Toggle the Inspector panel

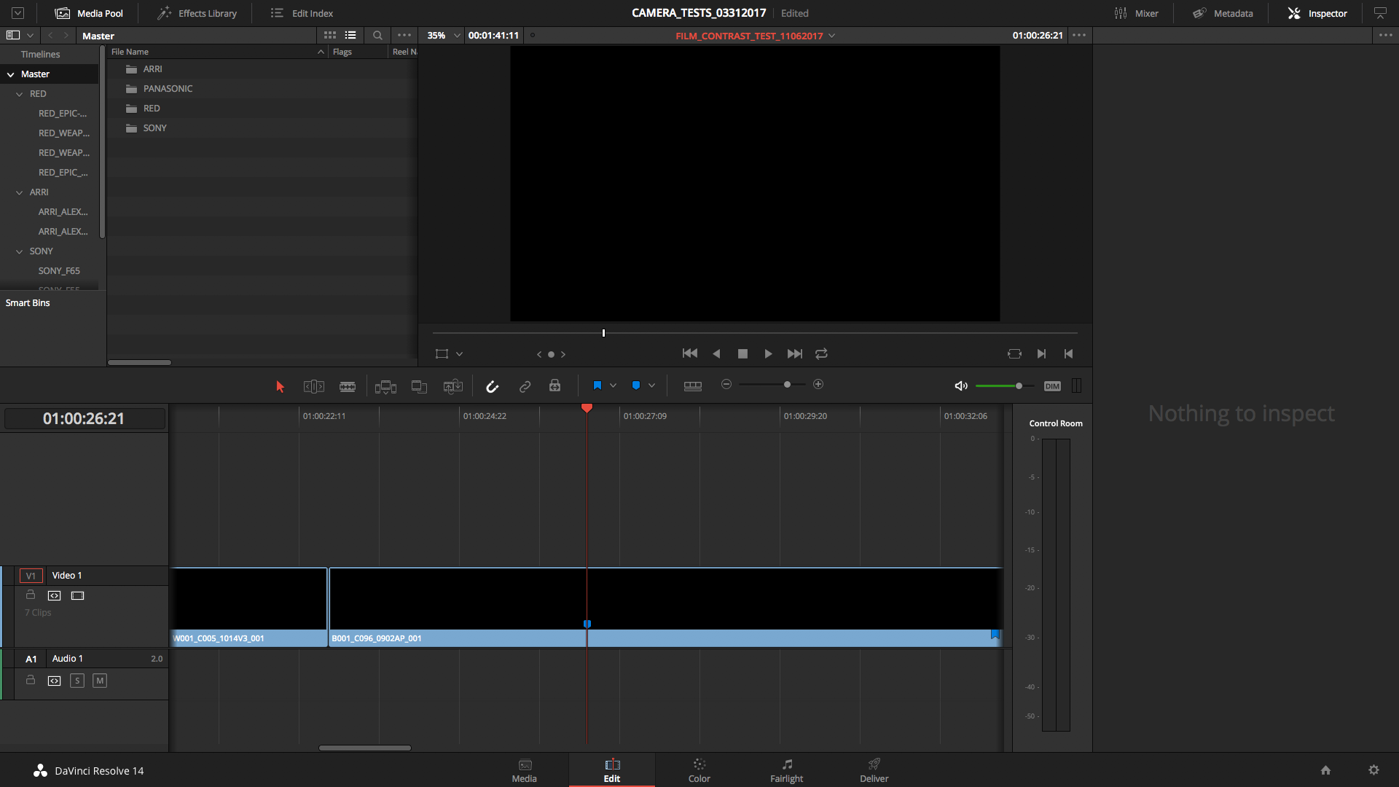(x=1317, y=13)
